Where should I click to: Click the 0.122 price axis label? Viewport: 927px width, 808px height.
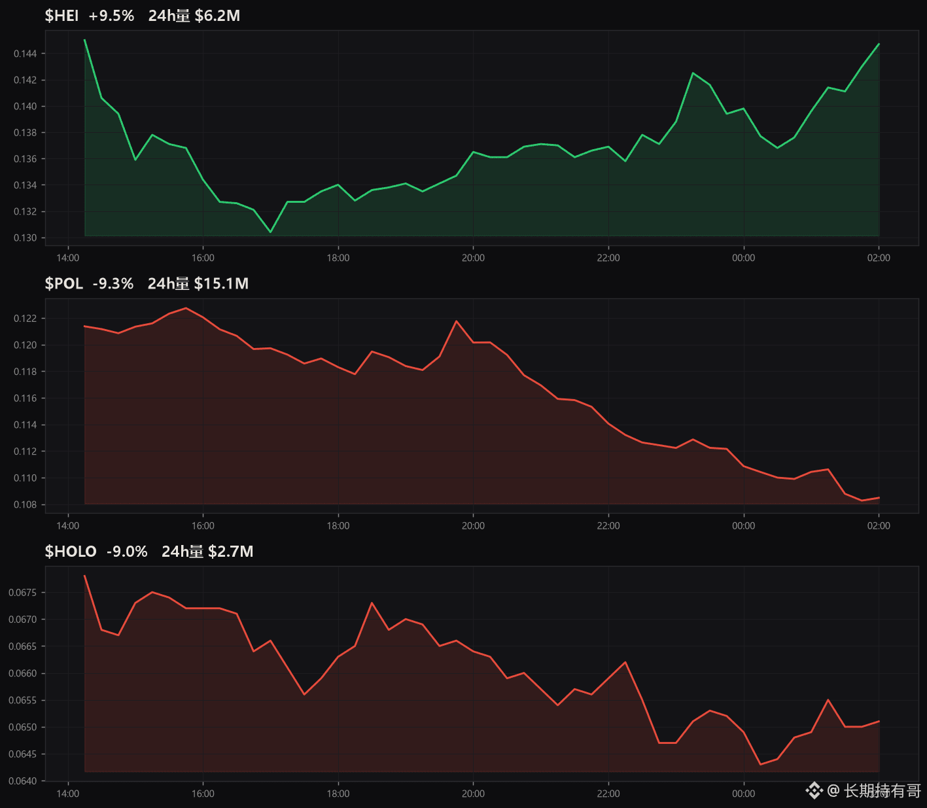[x=26, y=319]
